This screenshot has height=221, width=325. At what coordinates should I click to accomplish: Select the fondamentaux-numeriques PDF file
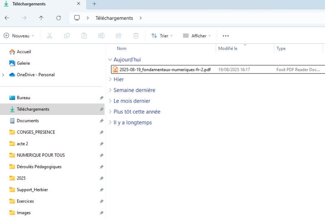tap(165, 69)
